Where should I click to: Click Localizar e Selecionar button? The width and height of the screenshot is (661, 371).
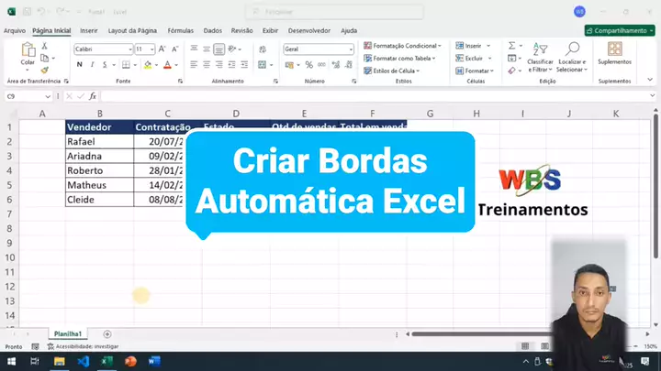[x=572, y=57]
